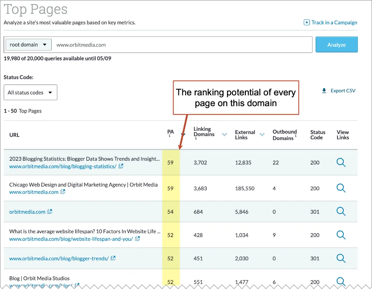Open the All status codes dropdown
Image resolution: width=372 pixels, height=289 pixels.
(x=31, y=92)
